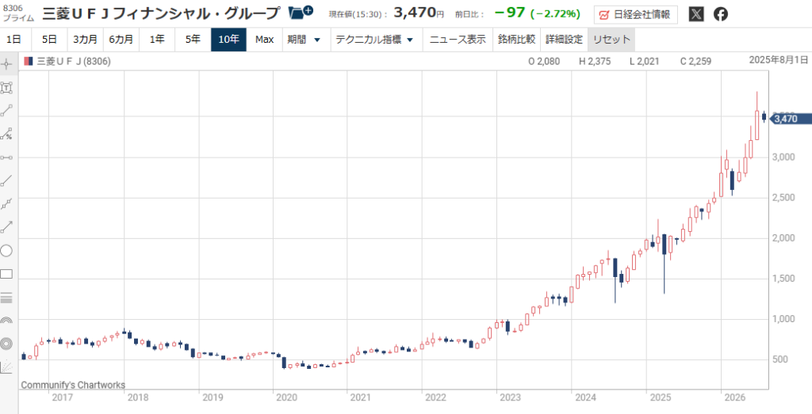
Task: Click the 2,000 y-axis price label
Action: [782, 237]
